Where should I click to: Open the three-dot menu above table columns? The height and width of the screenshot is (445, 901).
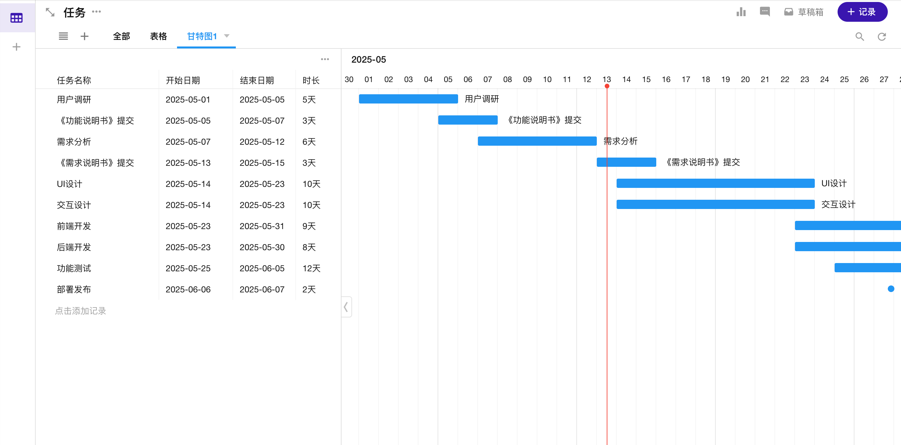[325, 59]
